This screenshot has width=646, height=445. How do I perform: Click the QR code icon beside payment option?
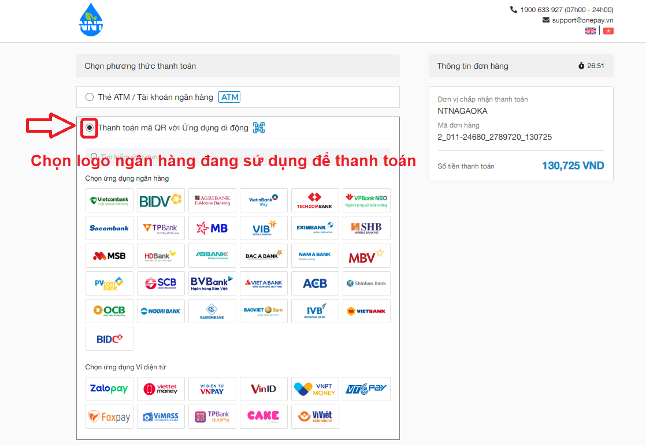coord(259,128)
